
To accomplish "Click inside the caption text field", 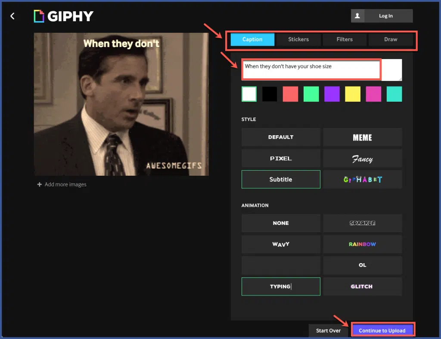I will (x=311, y=69).
